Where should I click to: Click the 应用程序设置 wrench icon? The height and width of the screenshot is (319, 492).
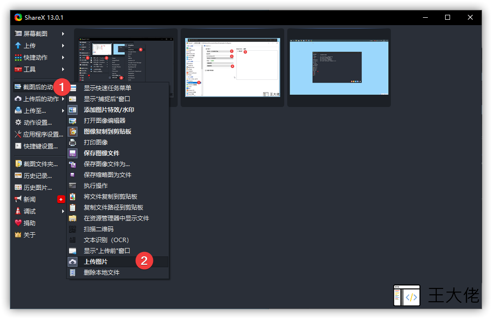click(18, 135)
